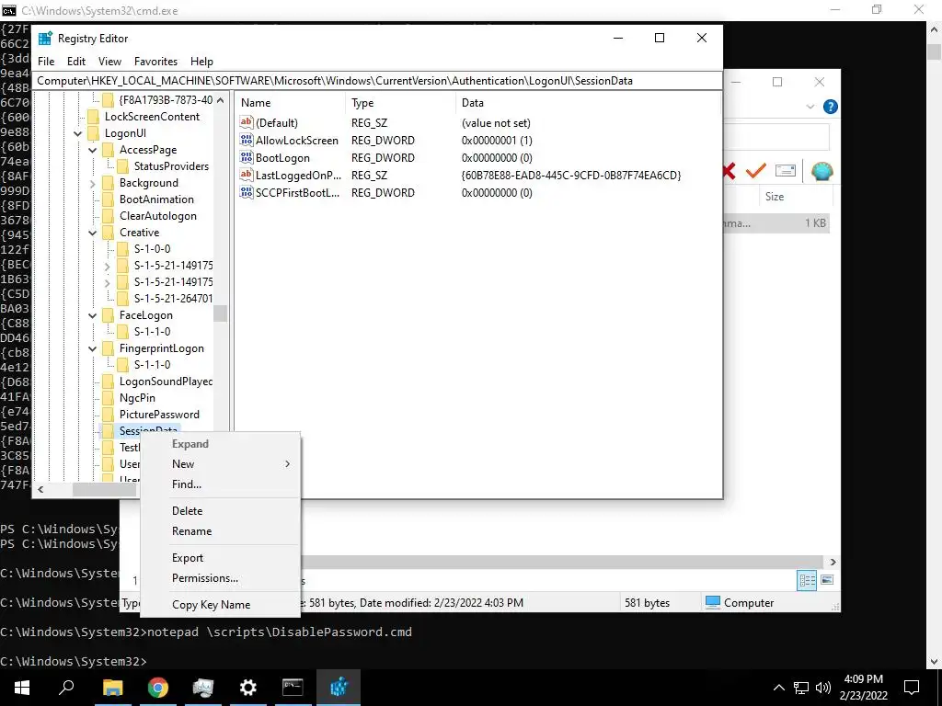Expand ribbon chevron in background window
942x706 pixels.
point(810,107)
